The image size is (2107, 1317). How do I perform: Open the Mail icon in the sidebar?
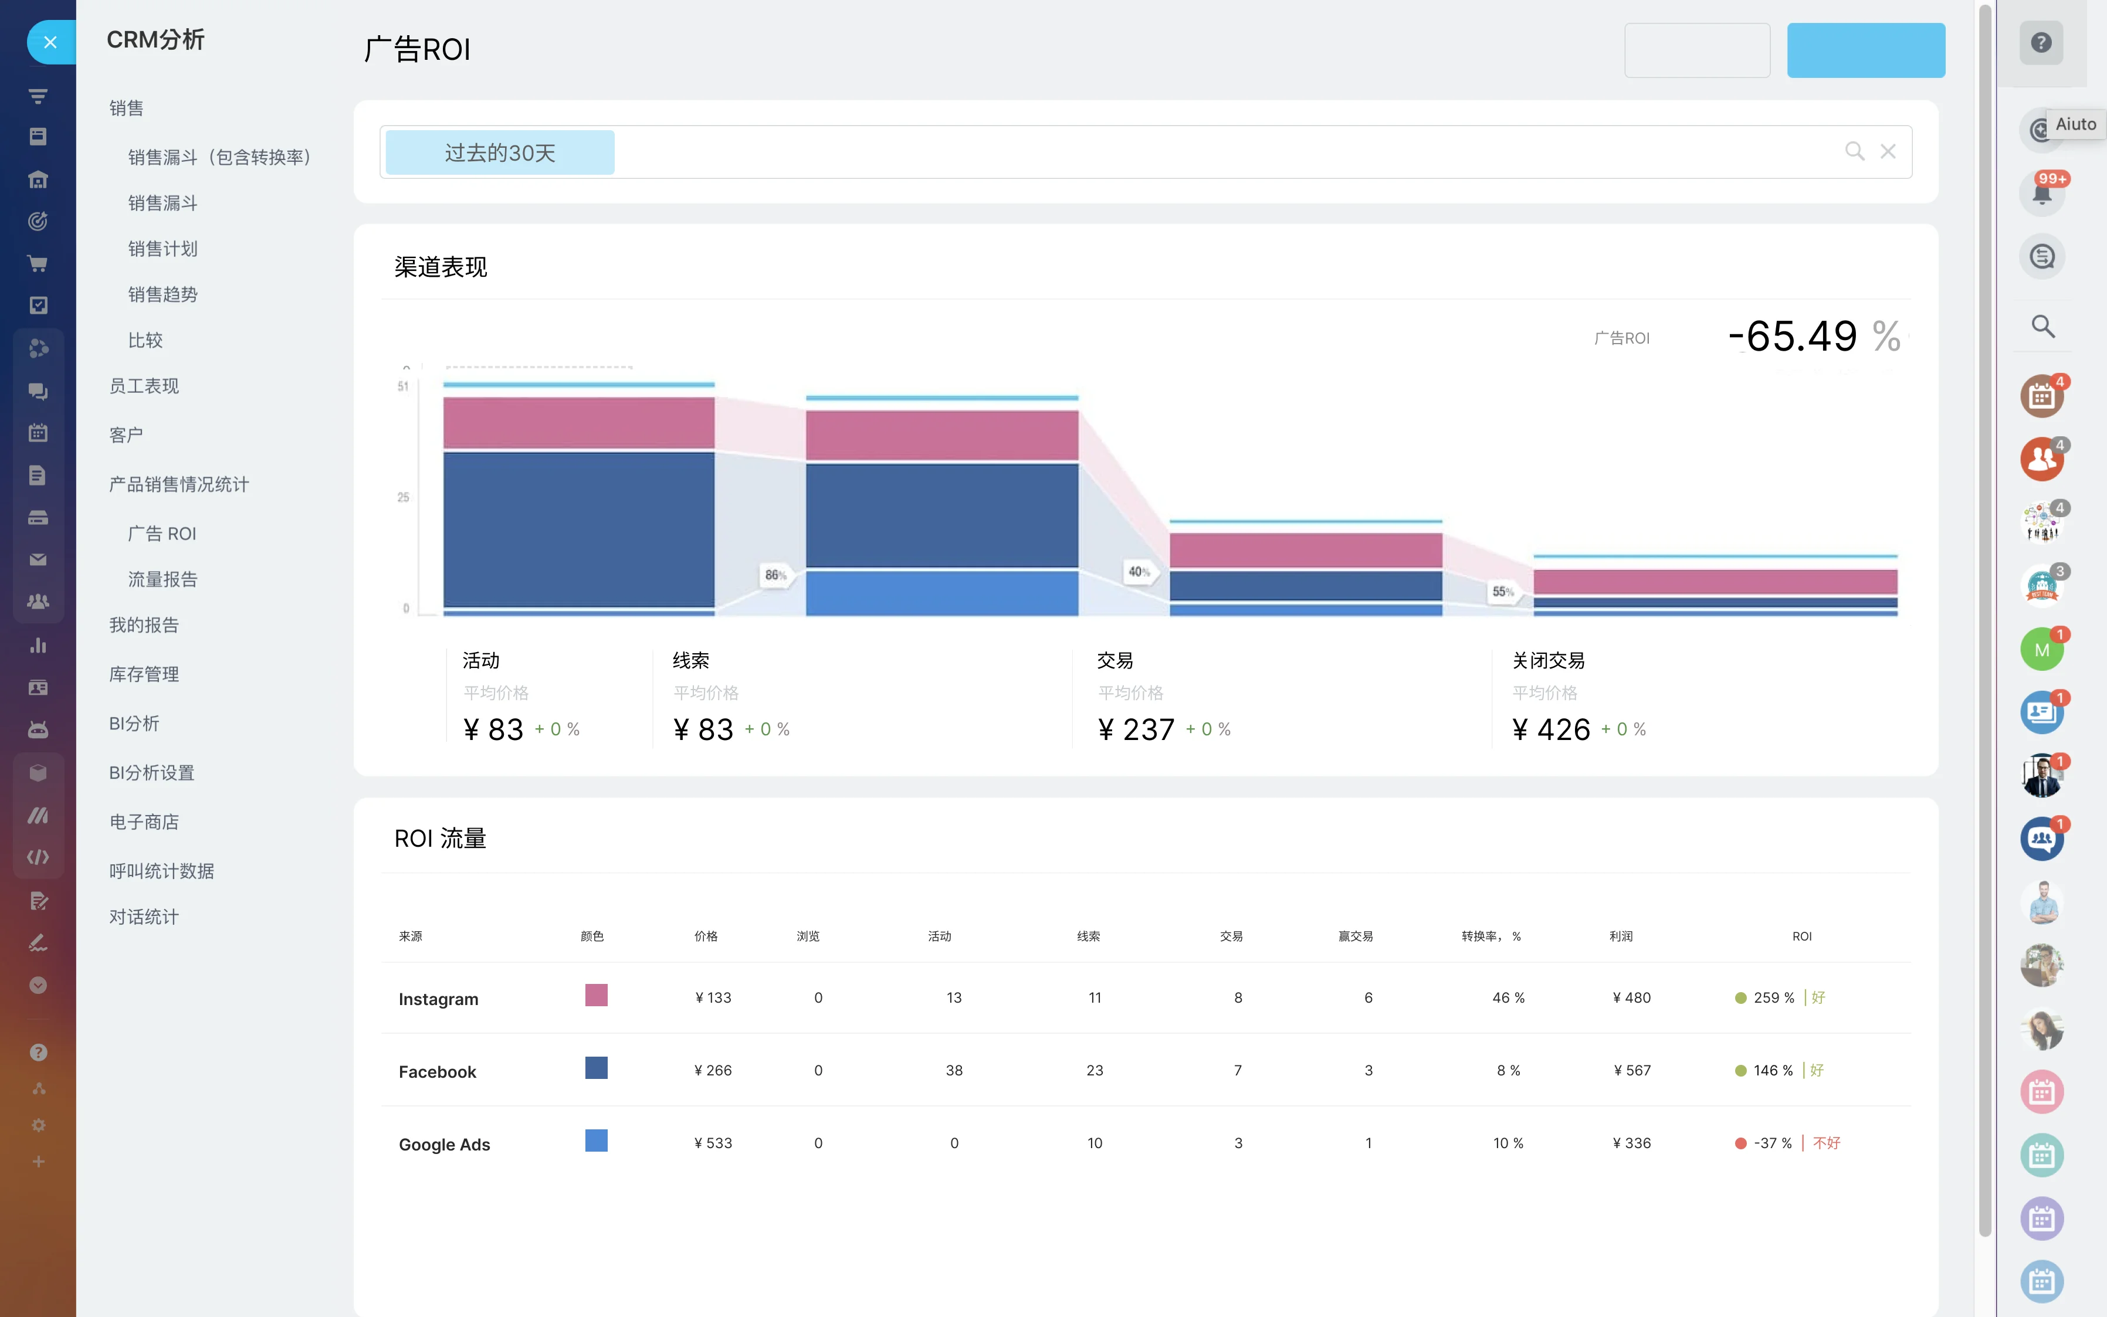click(38, 558)
